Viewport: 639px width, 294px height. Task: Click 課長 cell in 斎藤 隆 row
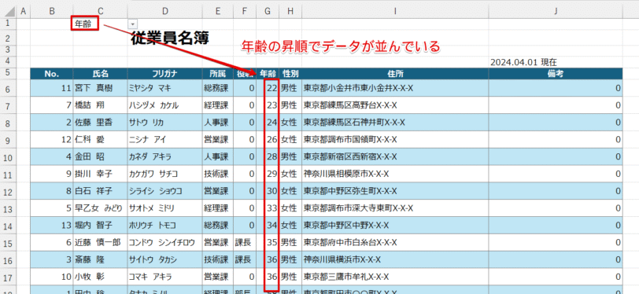click(245, 259)
